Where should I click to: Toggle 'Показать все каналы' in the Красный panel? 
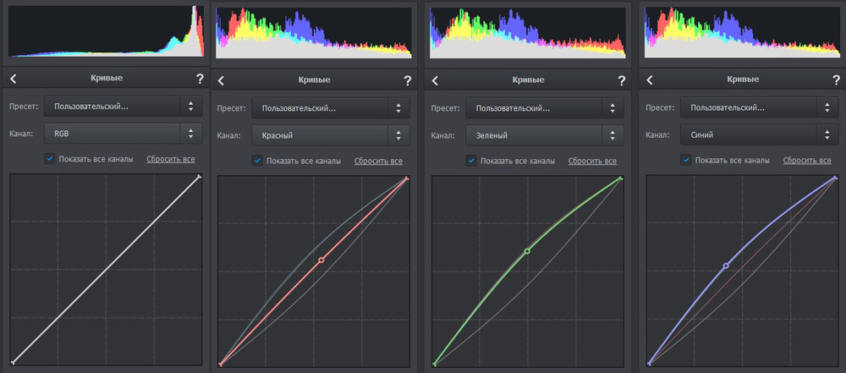click(257, 161)
